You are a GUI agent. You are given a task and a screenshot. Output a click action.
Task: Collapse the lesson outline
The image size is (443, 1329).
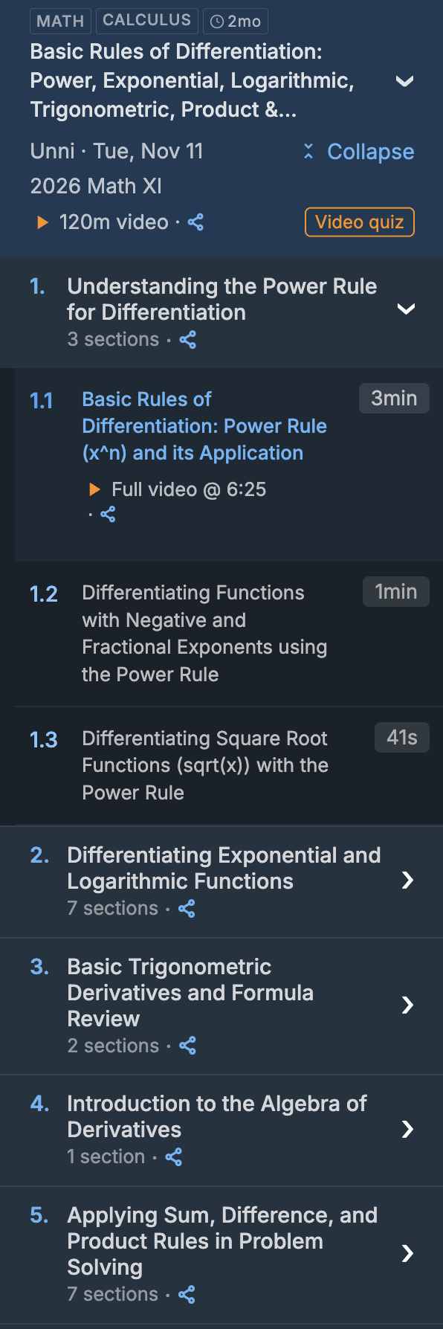[x=357, y=152]
